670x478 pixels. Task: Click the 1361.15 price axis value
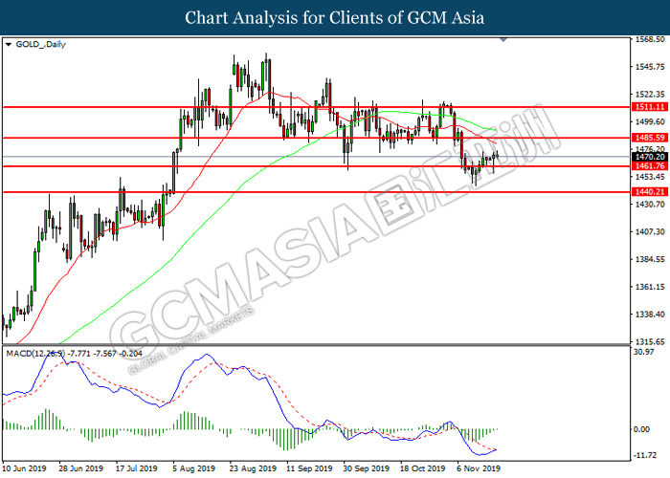pos(650,287)
